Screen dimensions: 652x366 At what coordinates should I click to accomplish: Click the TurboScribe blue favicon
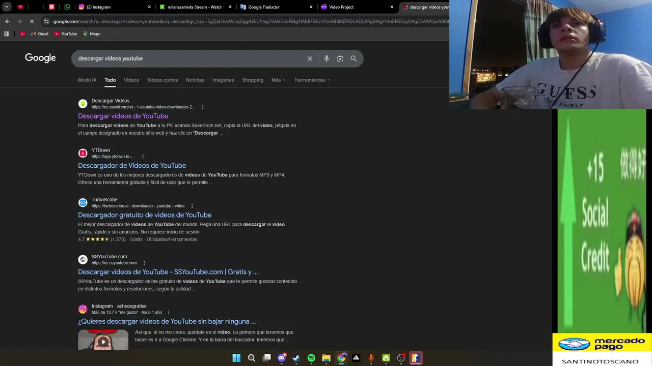coord(83,202)
